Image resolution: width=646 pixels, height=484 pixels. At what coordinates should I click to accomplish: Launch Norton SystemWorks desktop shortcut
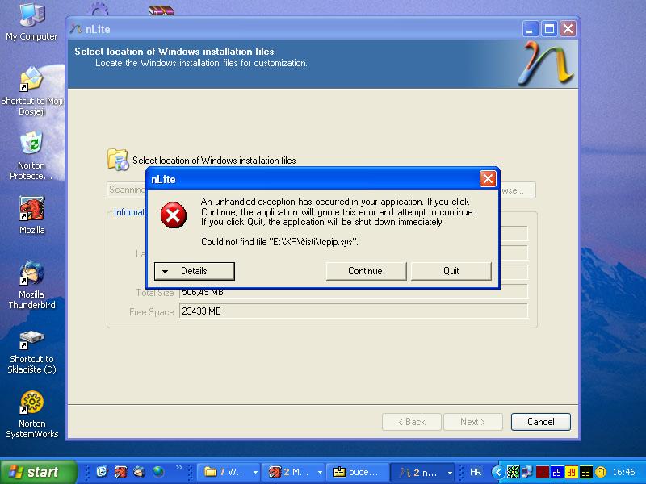pos(31,415)
